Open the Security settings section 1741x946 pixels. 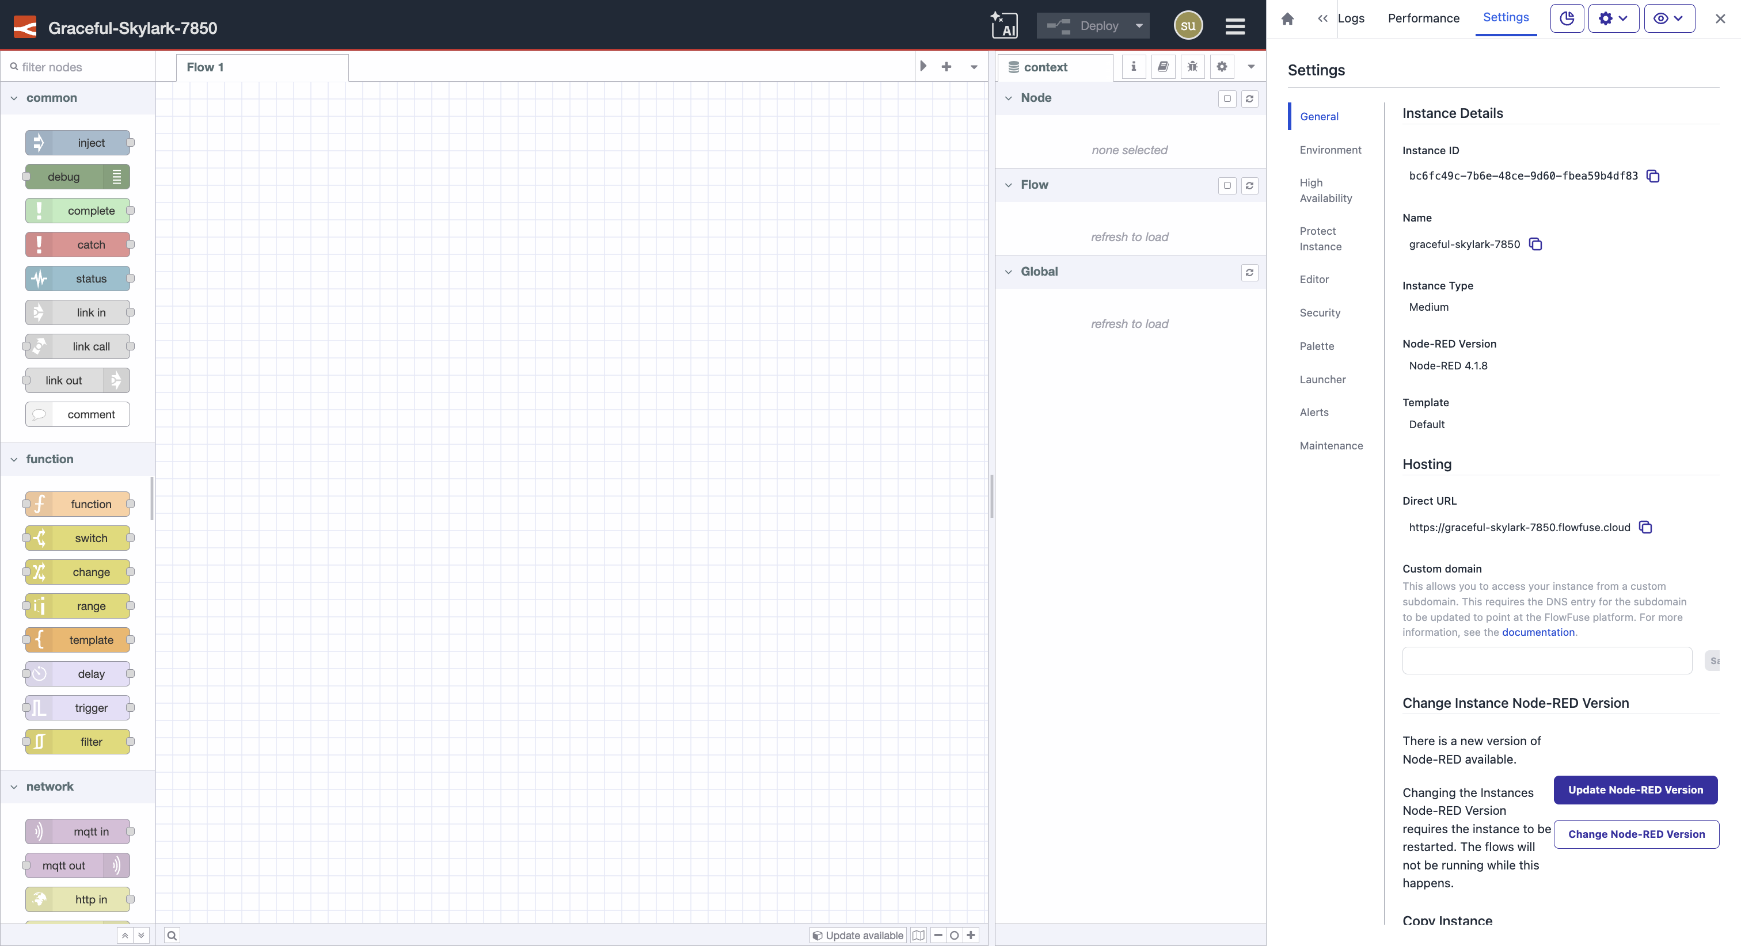tap(1320, 313)
